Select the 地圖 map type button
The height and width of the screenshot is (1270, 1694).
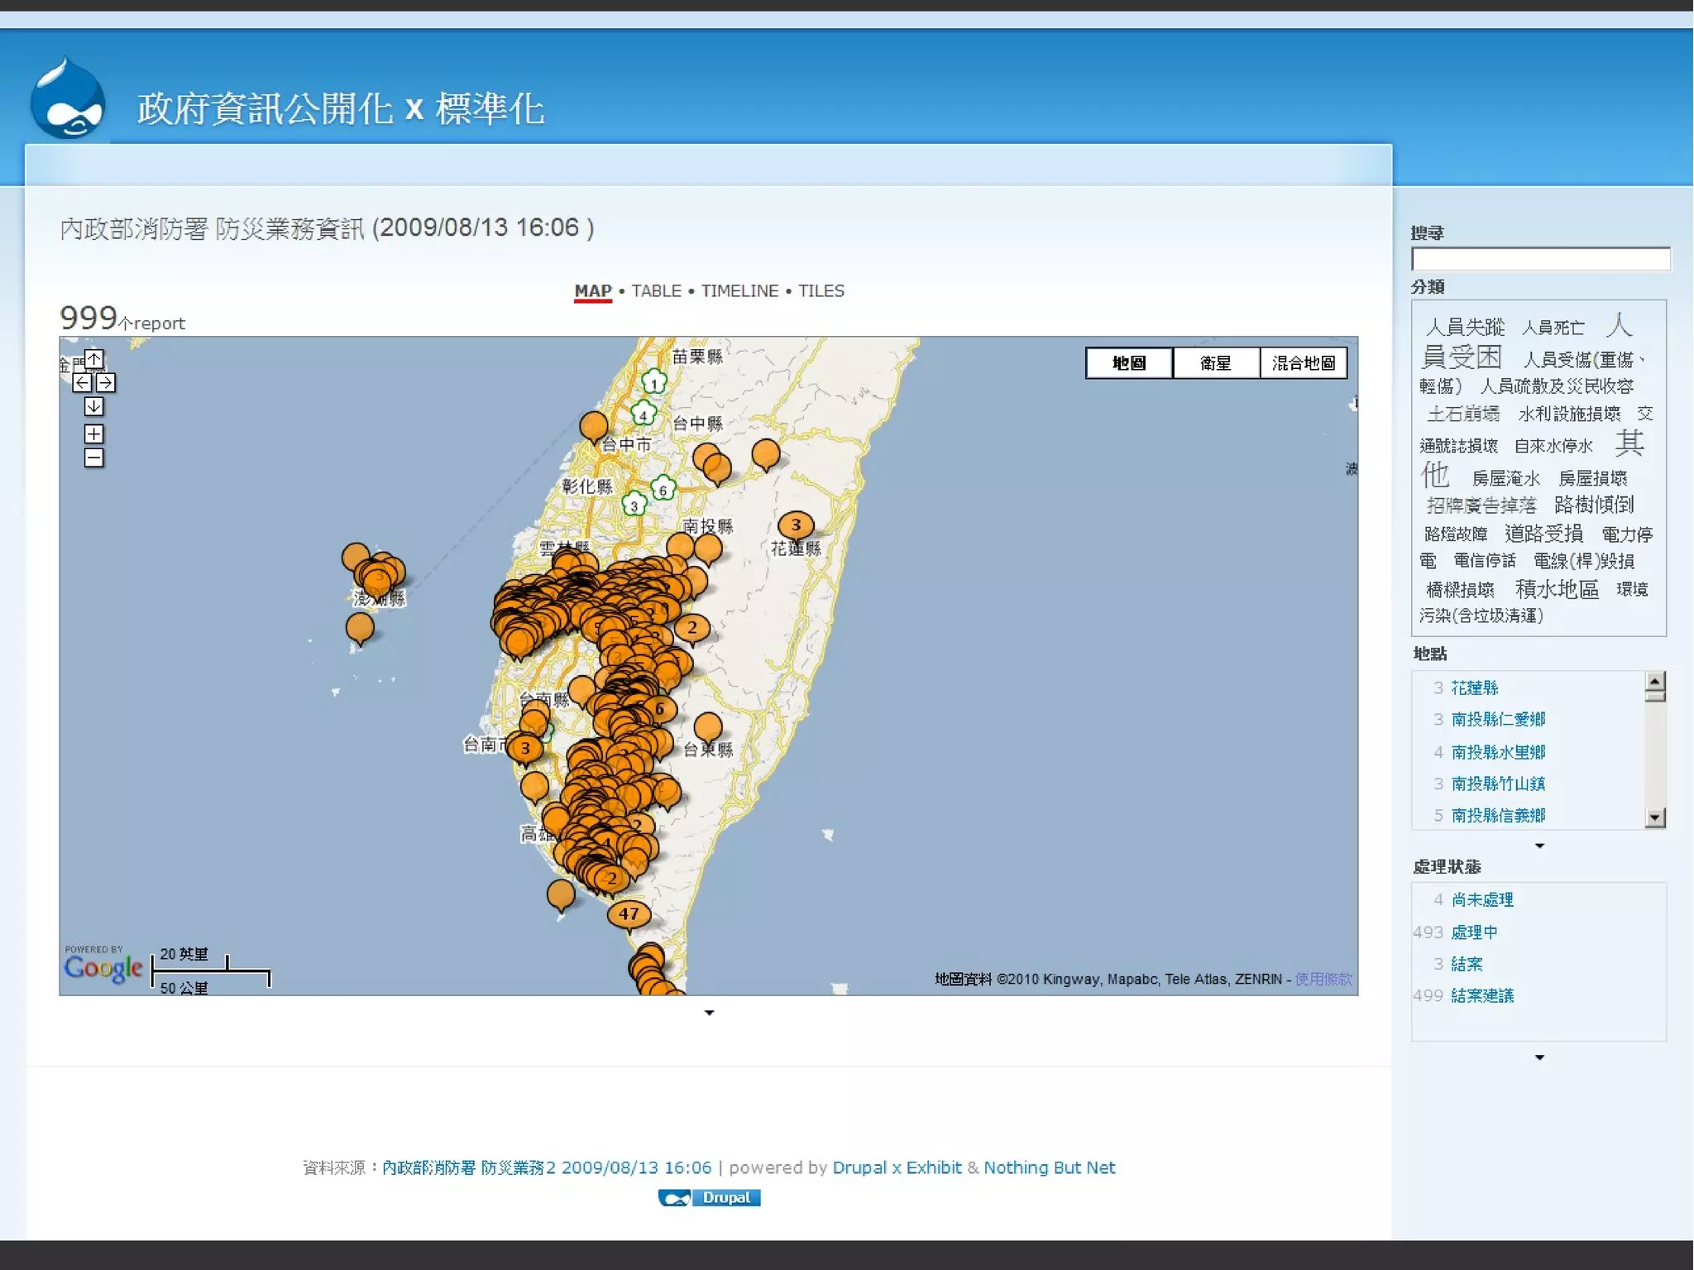1128,362
